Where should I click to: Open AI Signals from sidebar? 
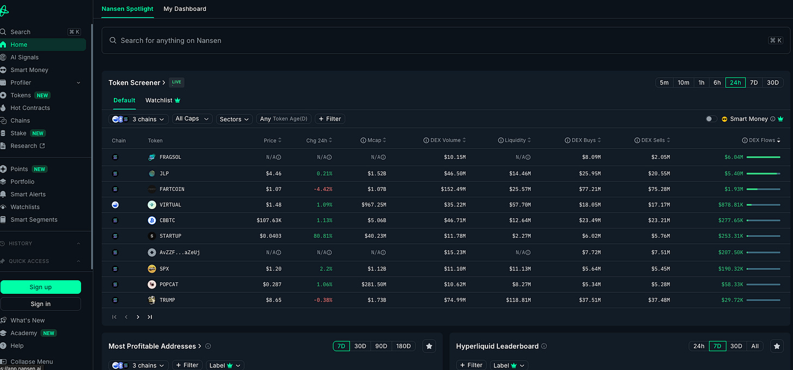click(x=24, y=57)
